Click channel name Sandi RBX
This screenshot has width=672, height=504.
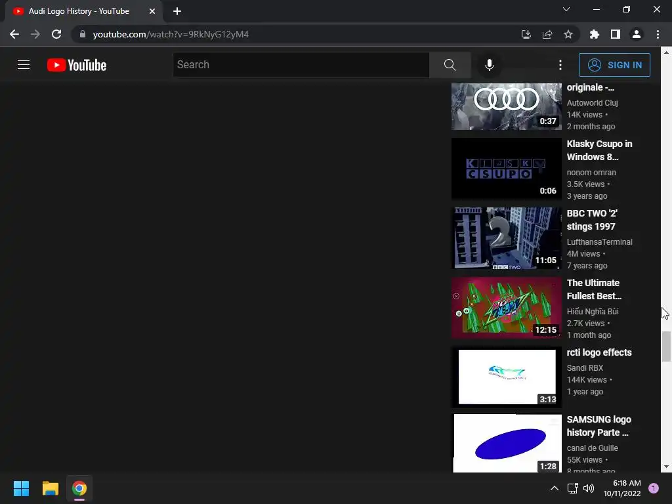585,367
